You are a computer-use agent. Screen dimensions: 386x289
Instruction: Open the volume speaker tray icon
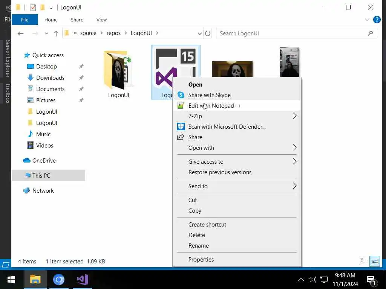click(312, 280)
